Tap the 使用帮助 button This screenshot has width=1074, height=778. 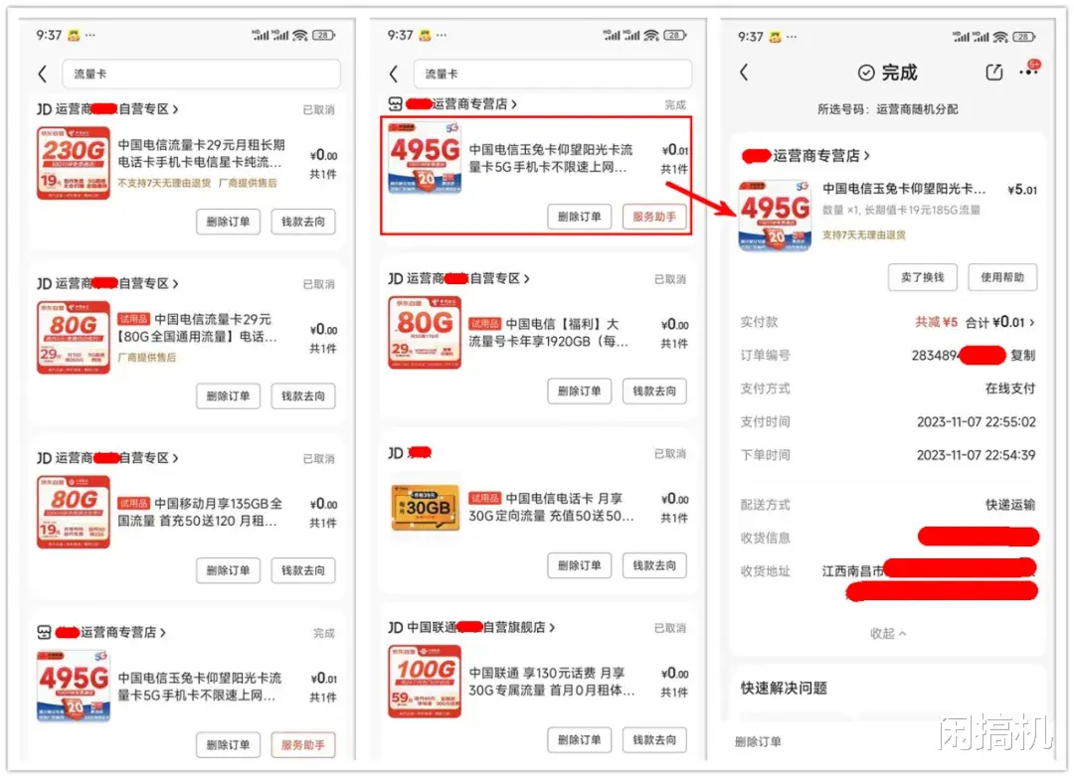1002,277
